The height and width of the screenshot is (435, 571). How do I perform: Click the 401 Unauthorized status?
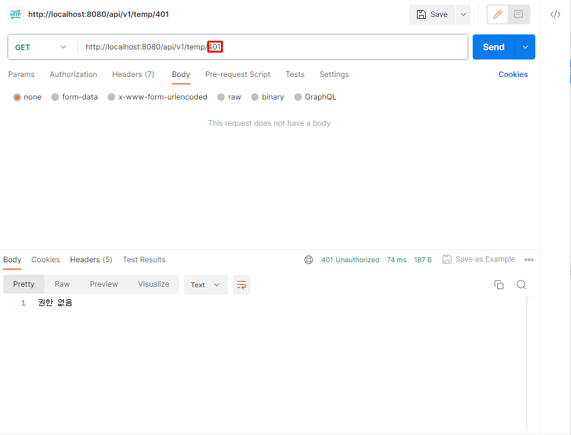(351, 260)
